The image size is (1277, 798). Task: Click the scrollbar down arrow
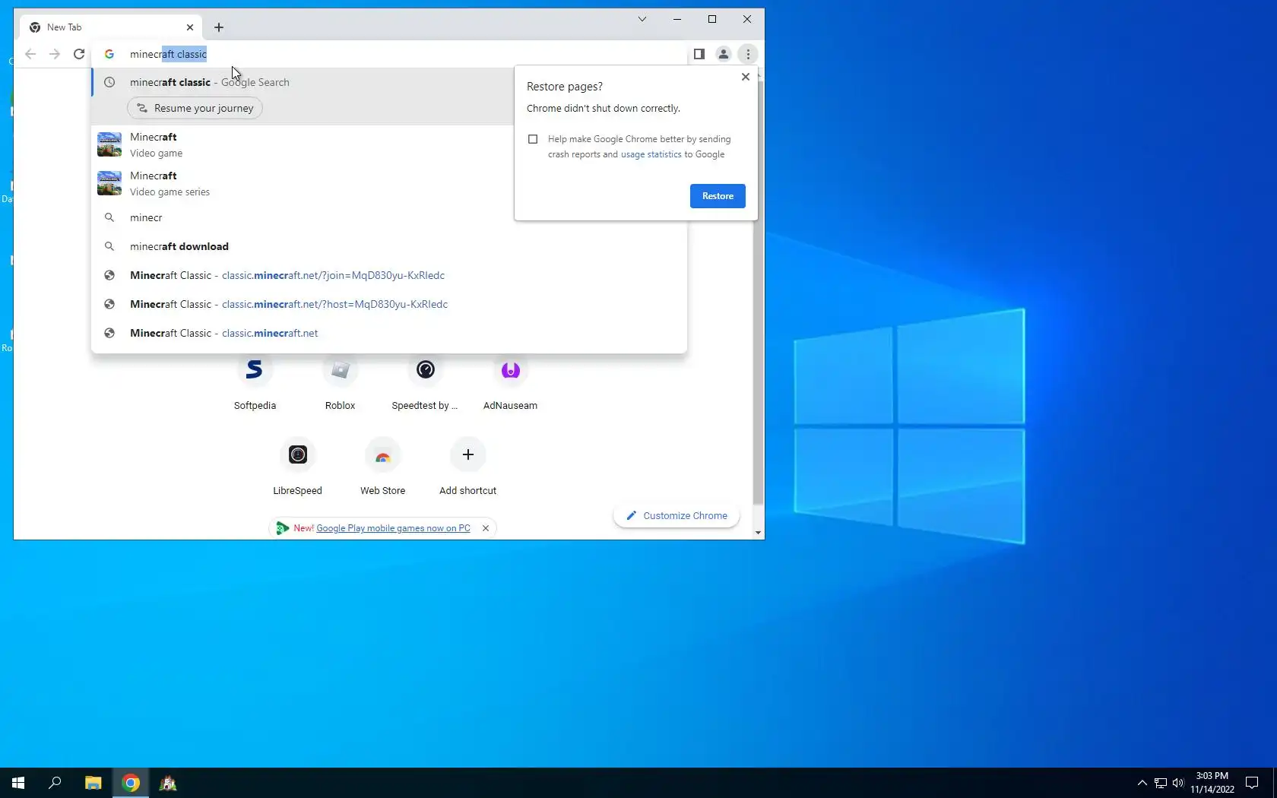click(758, 533)
